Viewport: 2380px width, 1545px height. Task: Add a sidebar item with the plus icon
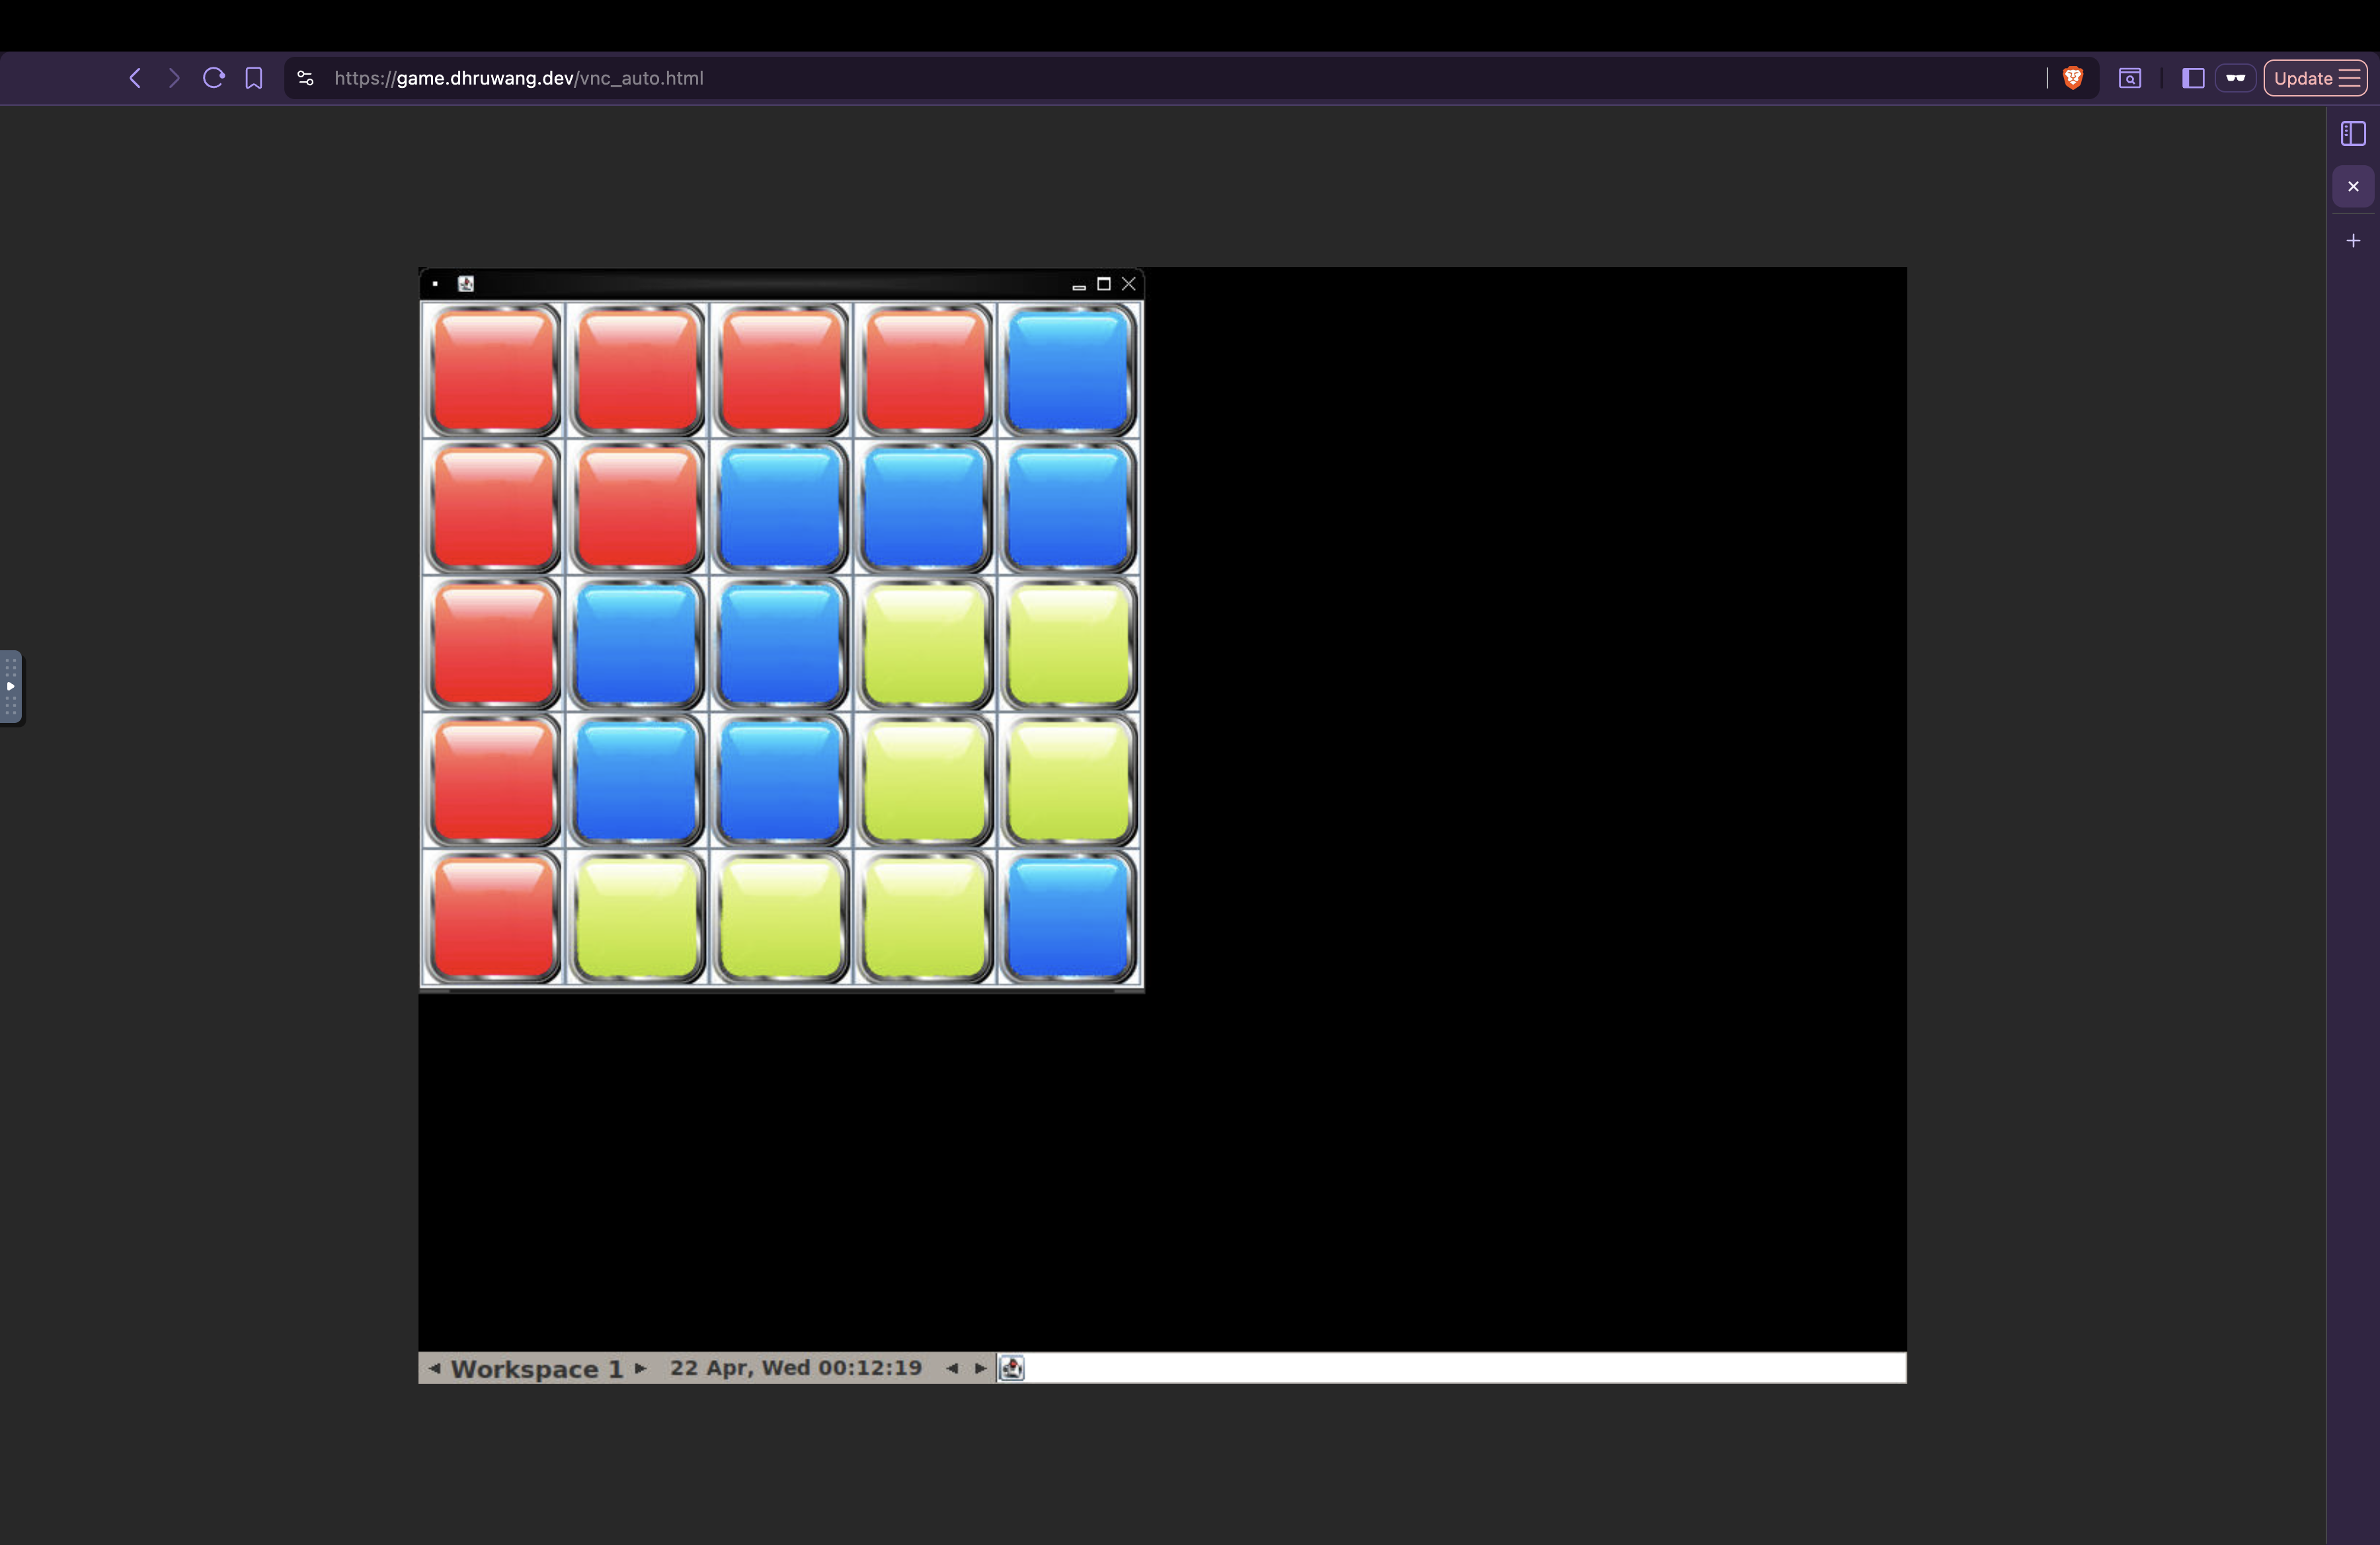pos(2353,241)
